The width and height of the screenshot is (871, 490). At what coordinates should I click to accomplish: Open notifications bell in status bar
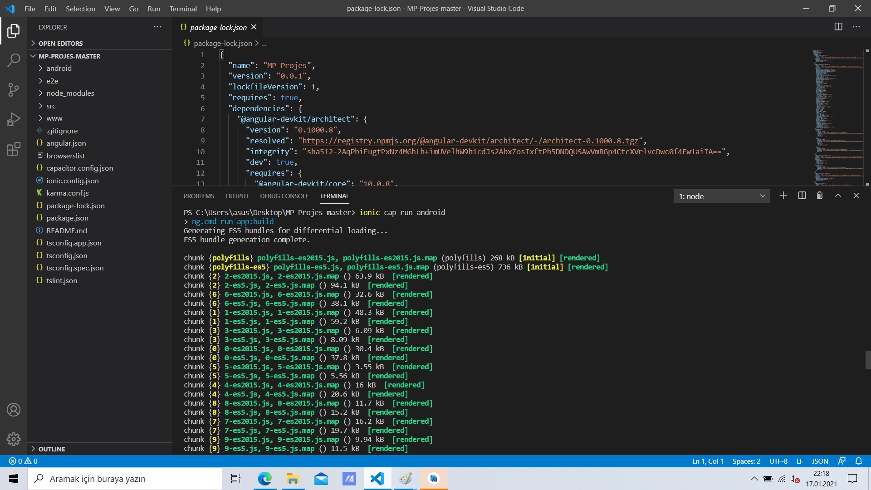pyautogui.click(x=858, y=461)
